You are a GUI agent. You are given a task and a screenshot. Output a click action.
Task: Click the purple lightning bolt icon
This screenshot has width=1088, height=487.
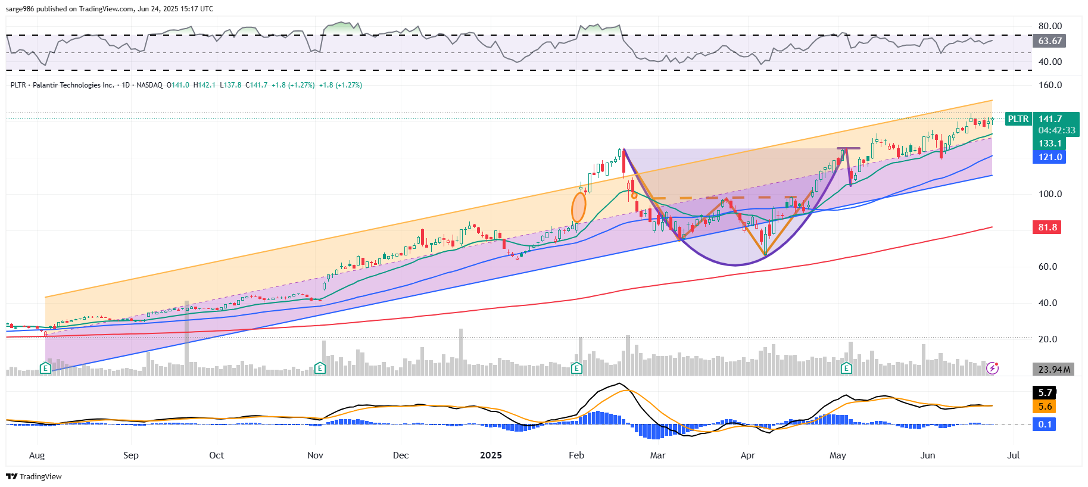[x=992, y=369]
